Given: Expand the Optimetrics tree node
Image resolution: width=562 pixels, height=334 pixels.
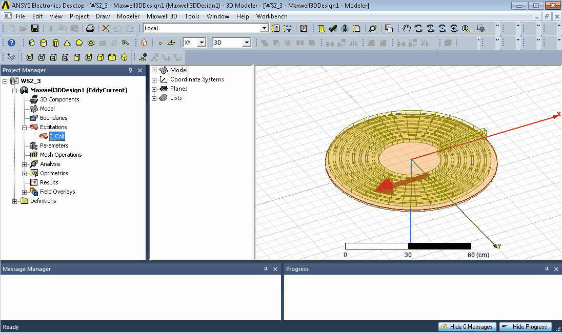Looking at the screenshot, I should point(25,174).
